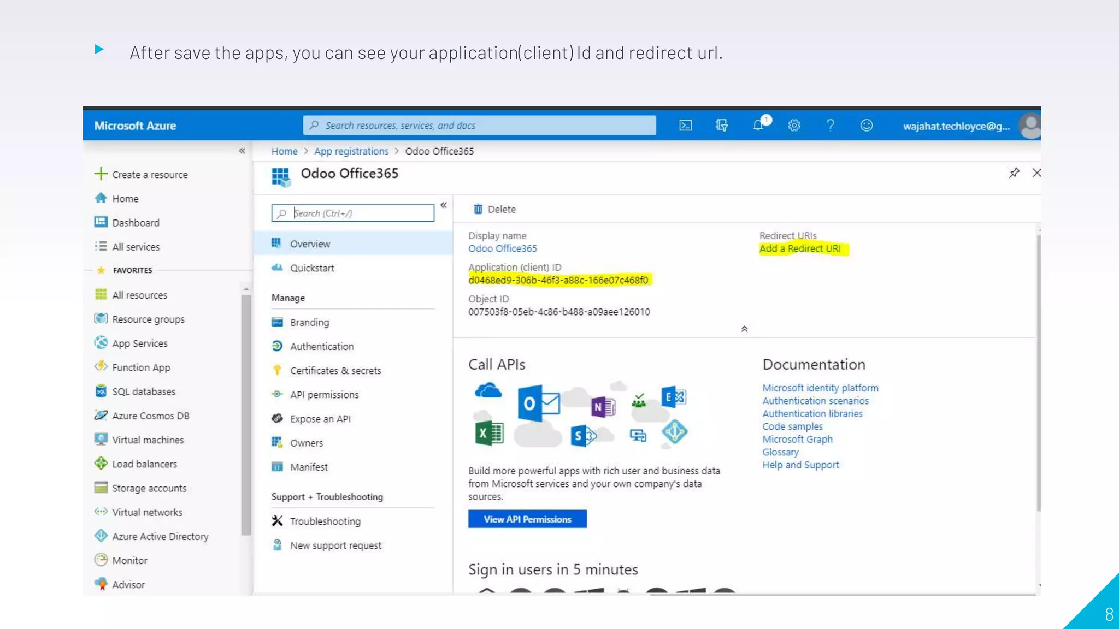Open Microsoft identity platform link
Screen dimensions: 1119x629
point(820,388)
